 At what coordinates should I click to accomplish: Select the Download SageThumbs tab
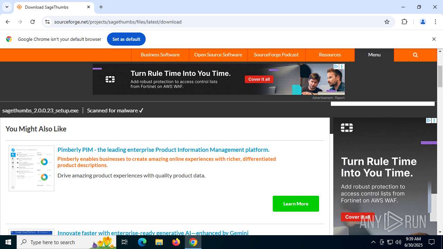[54, 7]
